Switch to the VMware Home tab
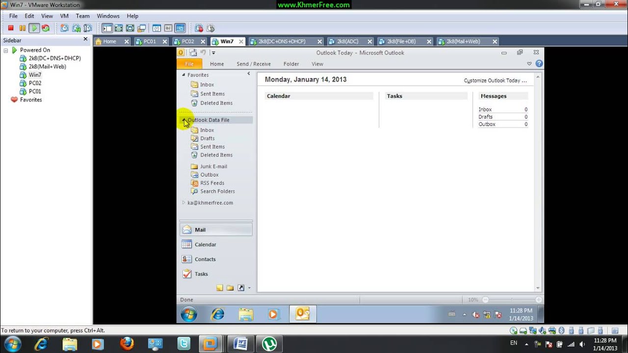This screenshot has width=628, height=353. point(109,42)
